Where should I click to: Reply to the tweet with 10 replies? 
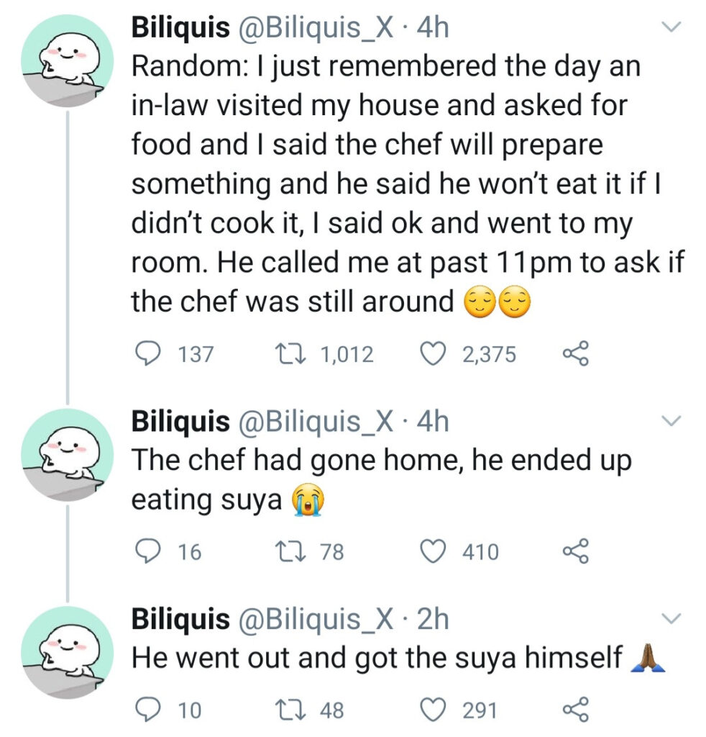[x=147, y=710]
